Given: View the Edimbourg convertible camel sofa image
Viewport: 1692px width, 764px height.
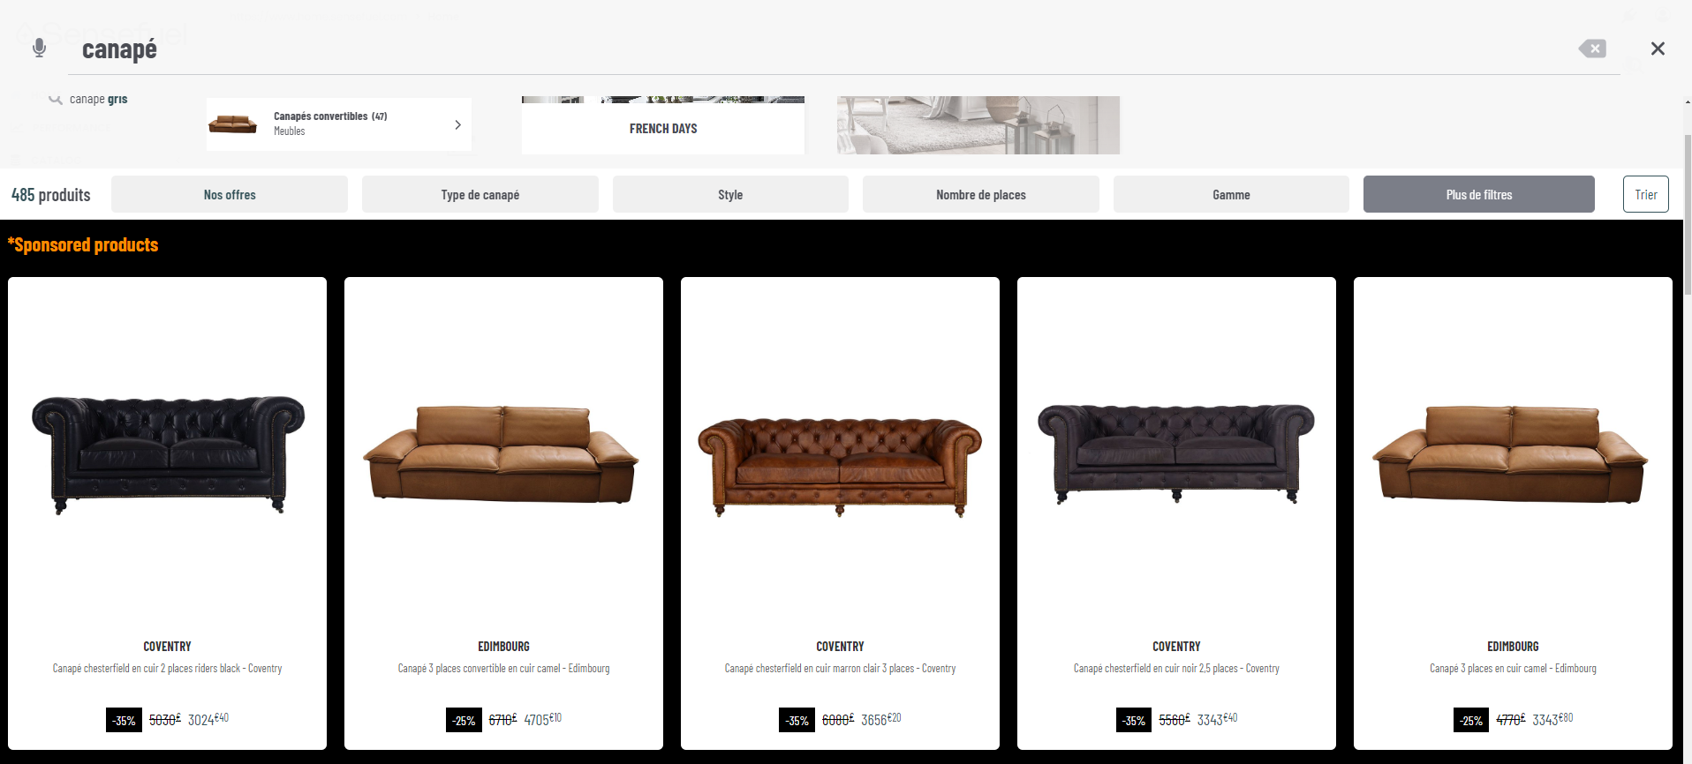Looking at the screenshot, I should coord(502,454).
